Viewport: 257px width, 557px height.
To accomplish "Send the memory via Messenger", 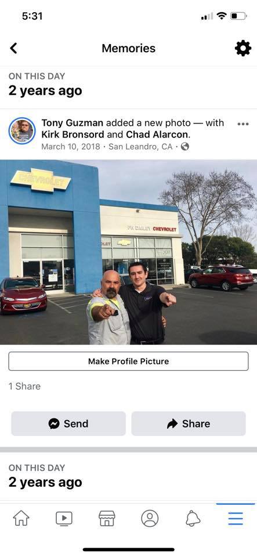I will pos(68,424).
